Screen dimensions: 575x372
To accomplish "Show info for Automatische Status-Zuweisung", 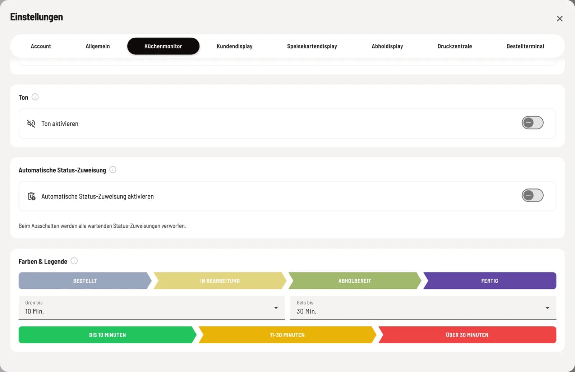I will pos(113,170).
